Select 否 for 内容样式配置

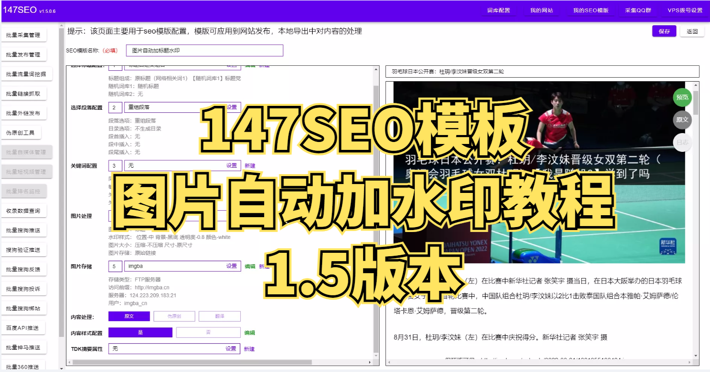tap(209, 332)
